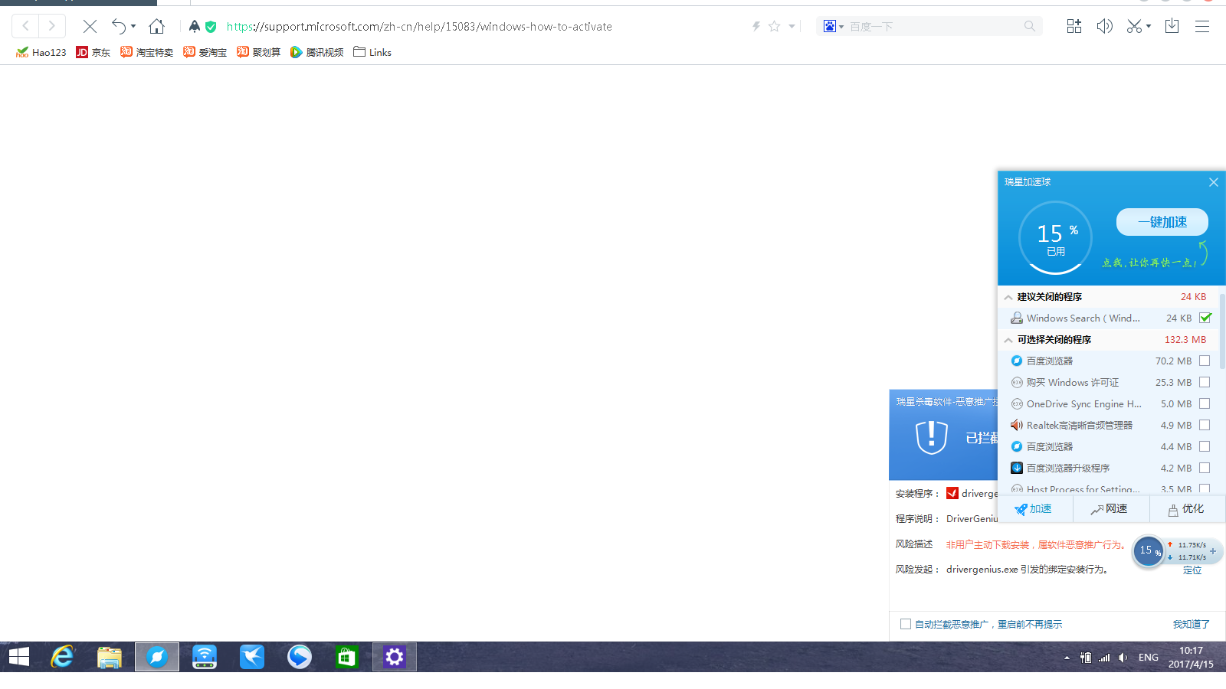Viewport: 1226px width, 689px height.
Task: Click the 一键加速 button
Action: click(x=1162, y=222)
